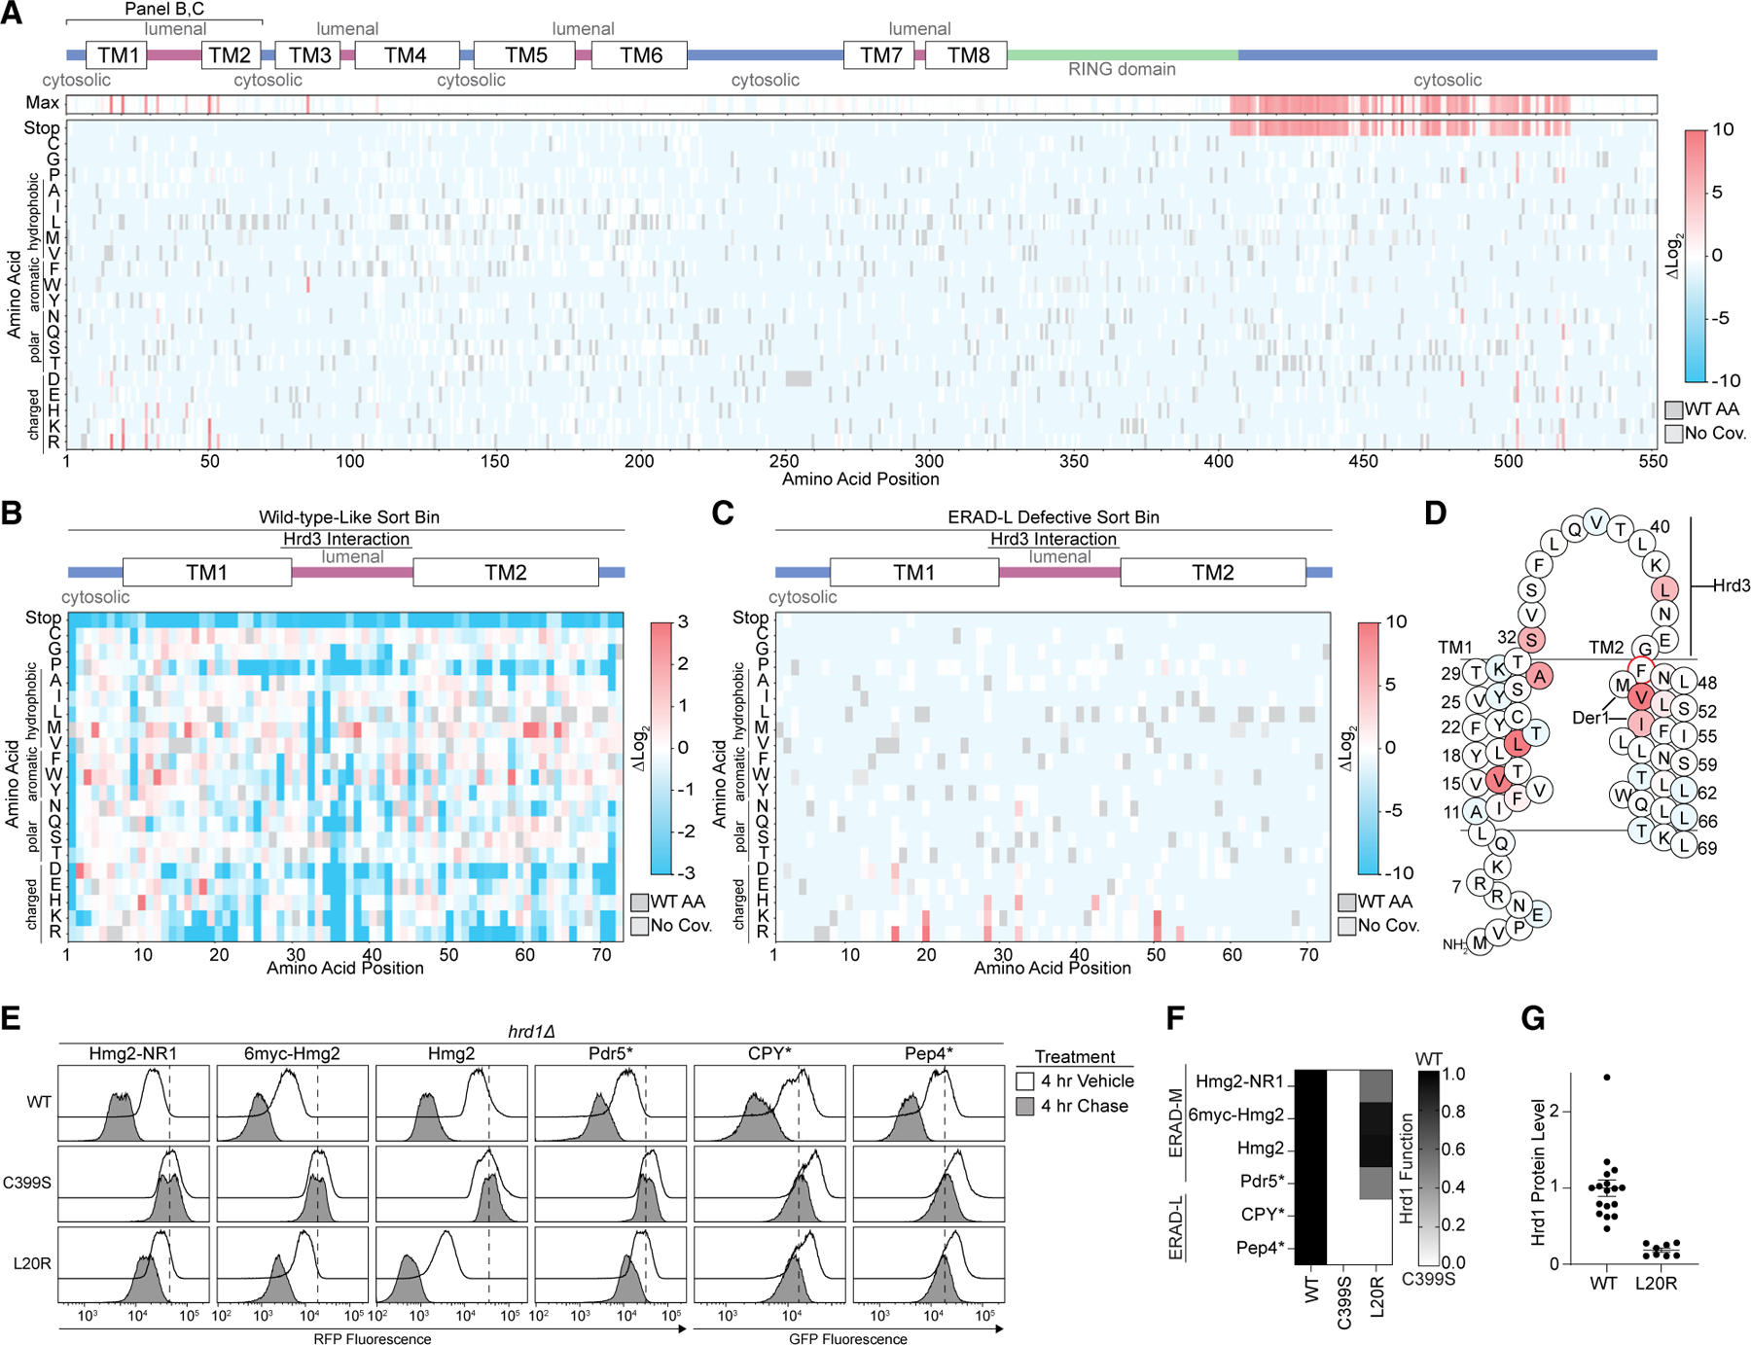Image resolution: width=1751 pixels, height=1345 pixels.
Task: Click the 'Pep4*' column header in panel E
Action: (929, 1053)
